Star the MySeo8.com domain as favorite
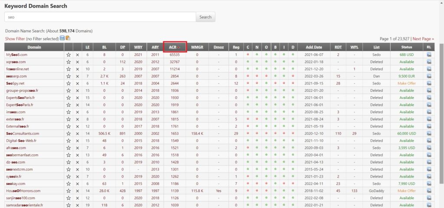This screenshot has width=444, height=208. pos(68,55)
